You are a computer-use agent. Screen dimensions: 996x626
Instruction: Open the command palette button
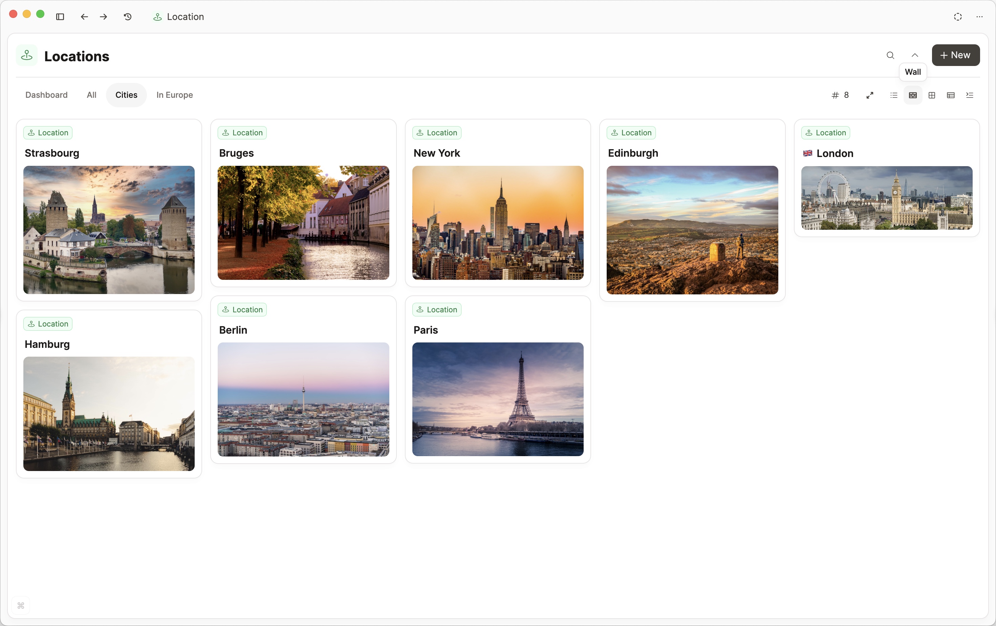pos(21,605)
